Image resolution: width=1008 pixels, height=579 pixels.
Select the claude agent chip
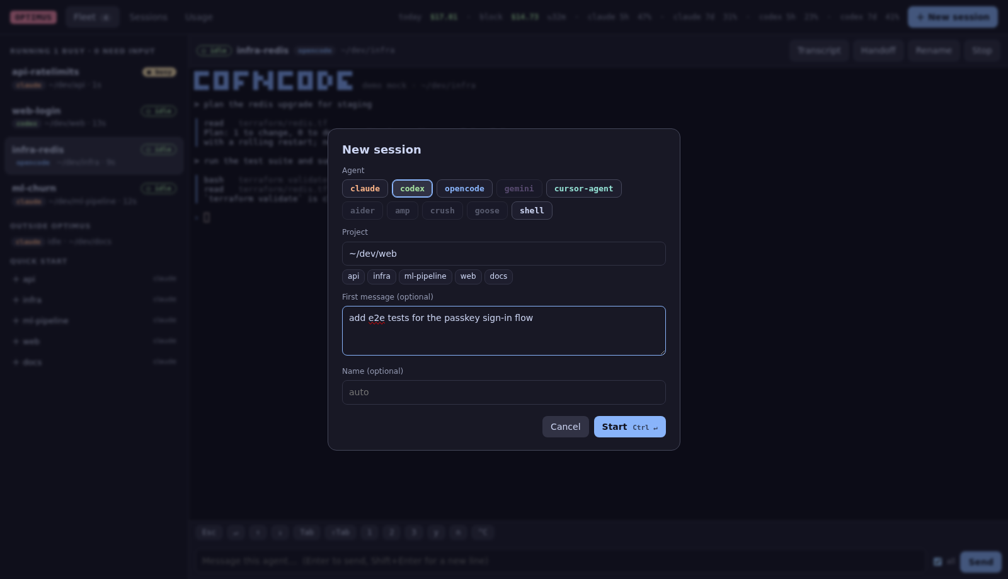(365, 189)
